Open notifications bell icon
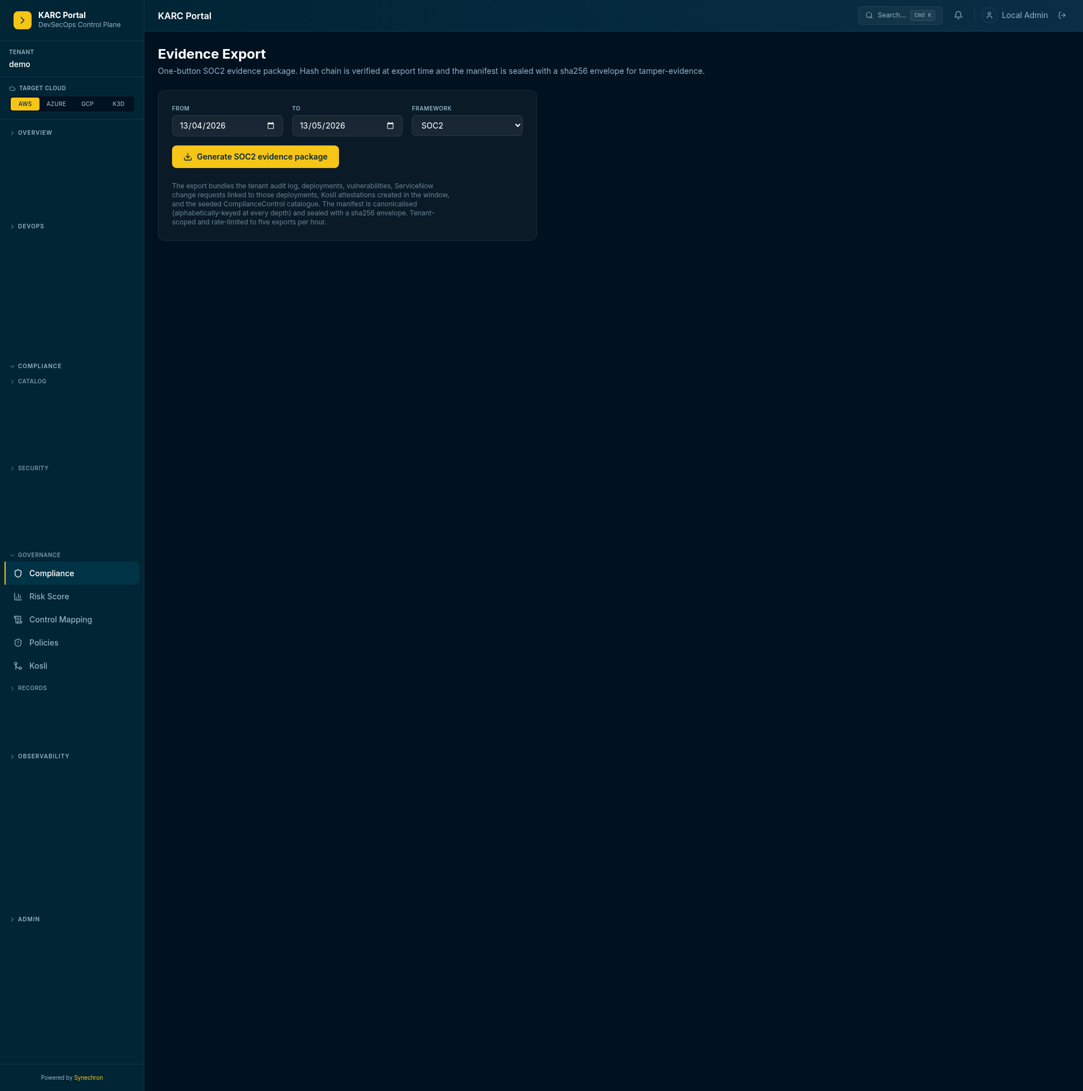The image size is (1083, 1091). pos(958,15)
